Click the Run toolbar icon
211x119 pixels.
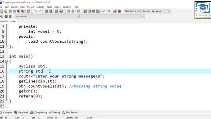tap(89, 11)
